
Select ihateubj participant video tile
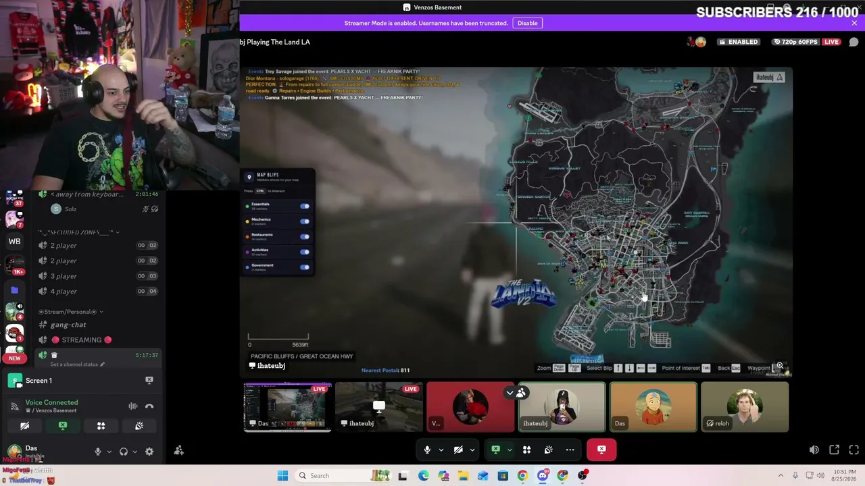(x=562, y=407)
